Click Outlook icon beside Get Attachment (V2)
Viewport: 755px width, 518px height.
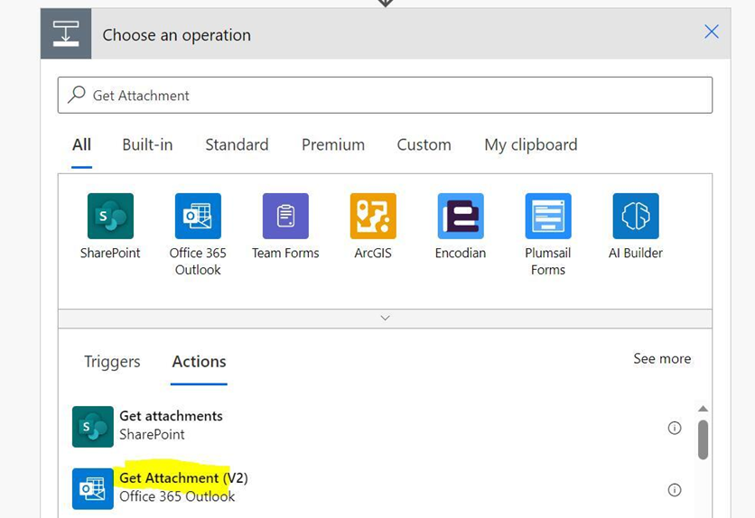[x=93, y=488]
